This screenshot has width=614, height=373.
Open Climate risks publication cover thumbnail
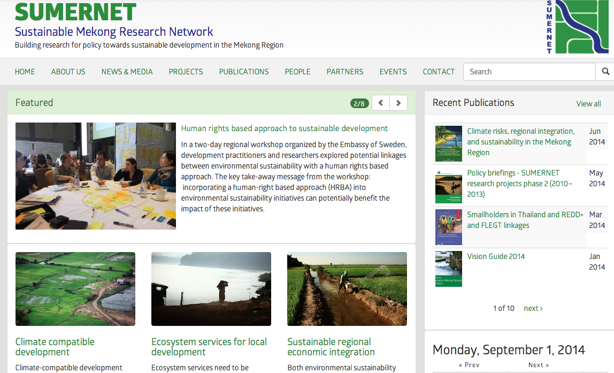pyautogui.click(x=448, y=144)
